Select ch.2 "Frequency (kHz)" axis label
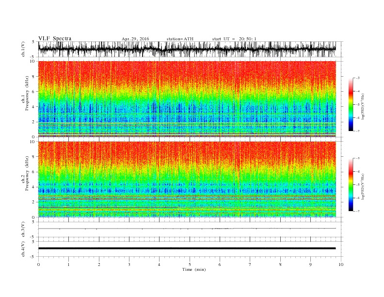Viewport: 384px width, 297px height. tap(27, 173)
